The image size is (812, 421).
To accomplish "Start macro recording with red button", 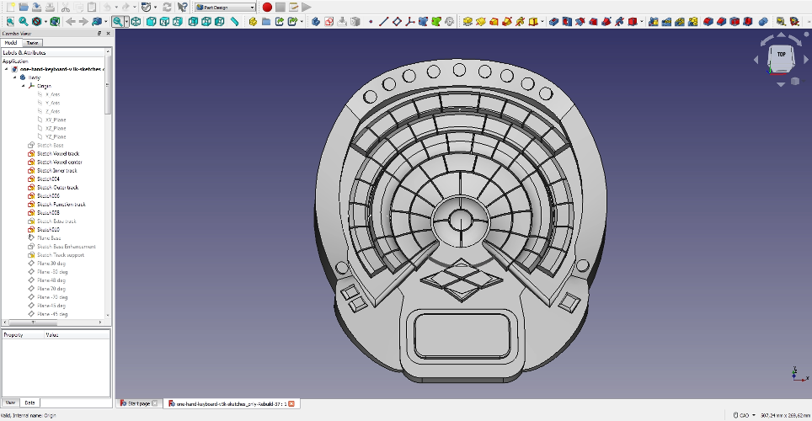I will point(266,7).
